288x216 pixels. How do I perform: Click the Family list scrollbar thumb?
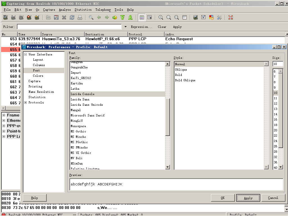[167, 117]
